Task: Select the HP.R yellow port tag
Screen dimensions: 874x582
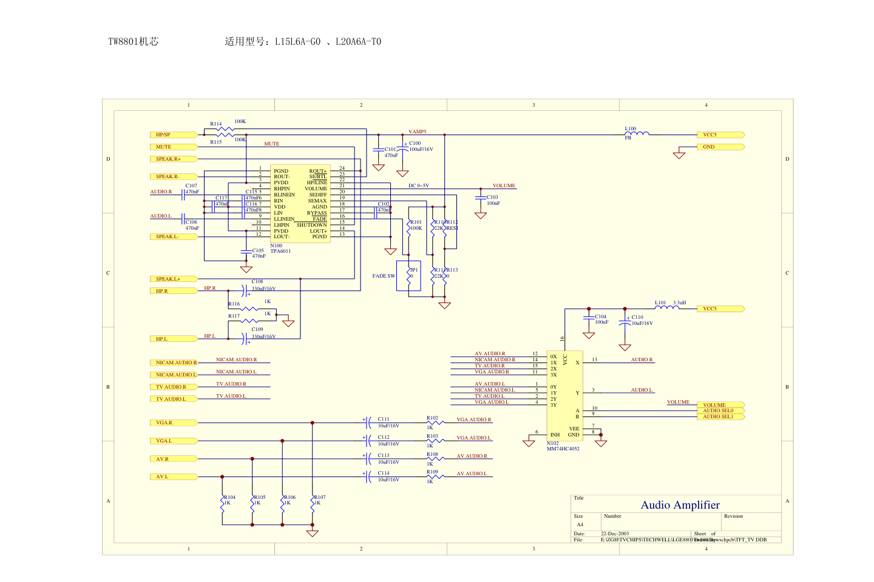Action: (x=174, y=291)
